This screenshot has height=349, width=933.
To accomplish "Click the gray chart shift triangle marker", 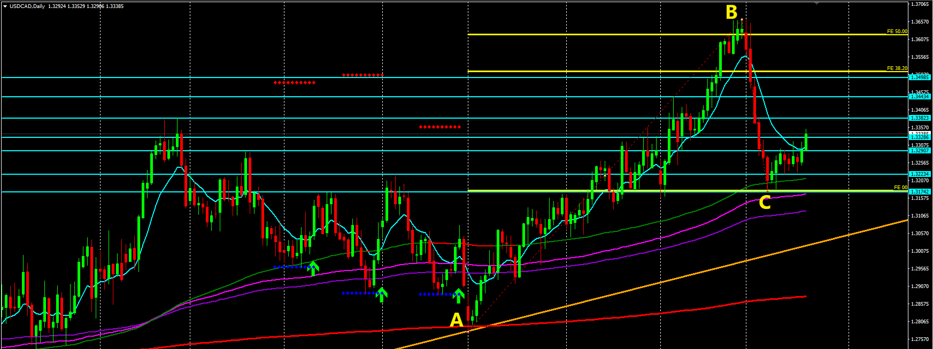I will (x=816, y=3).
